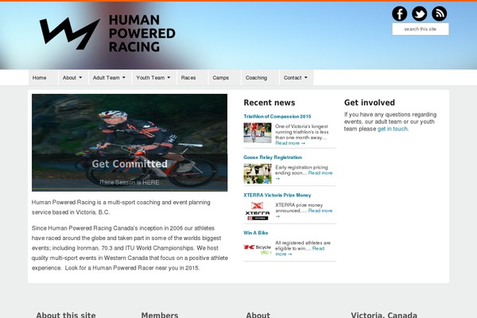Go to the Home menu item
The width and height of the screenshot is (477, 318).
(x=43, y=78)
